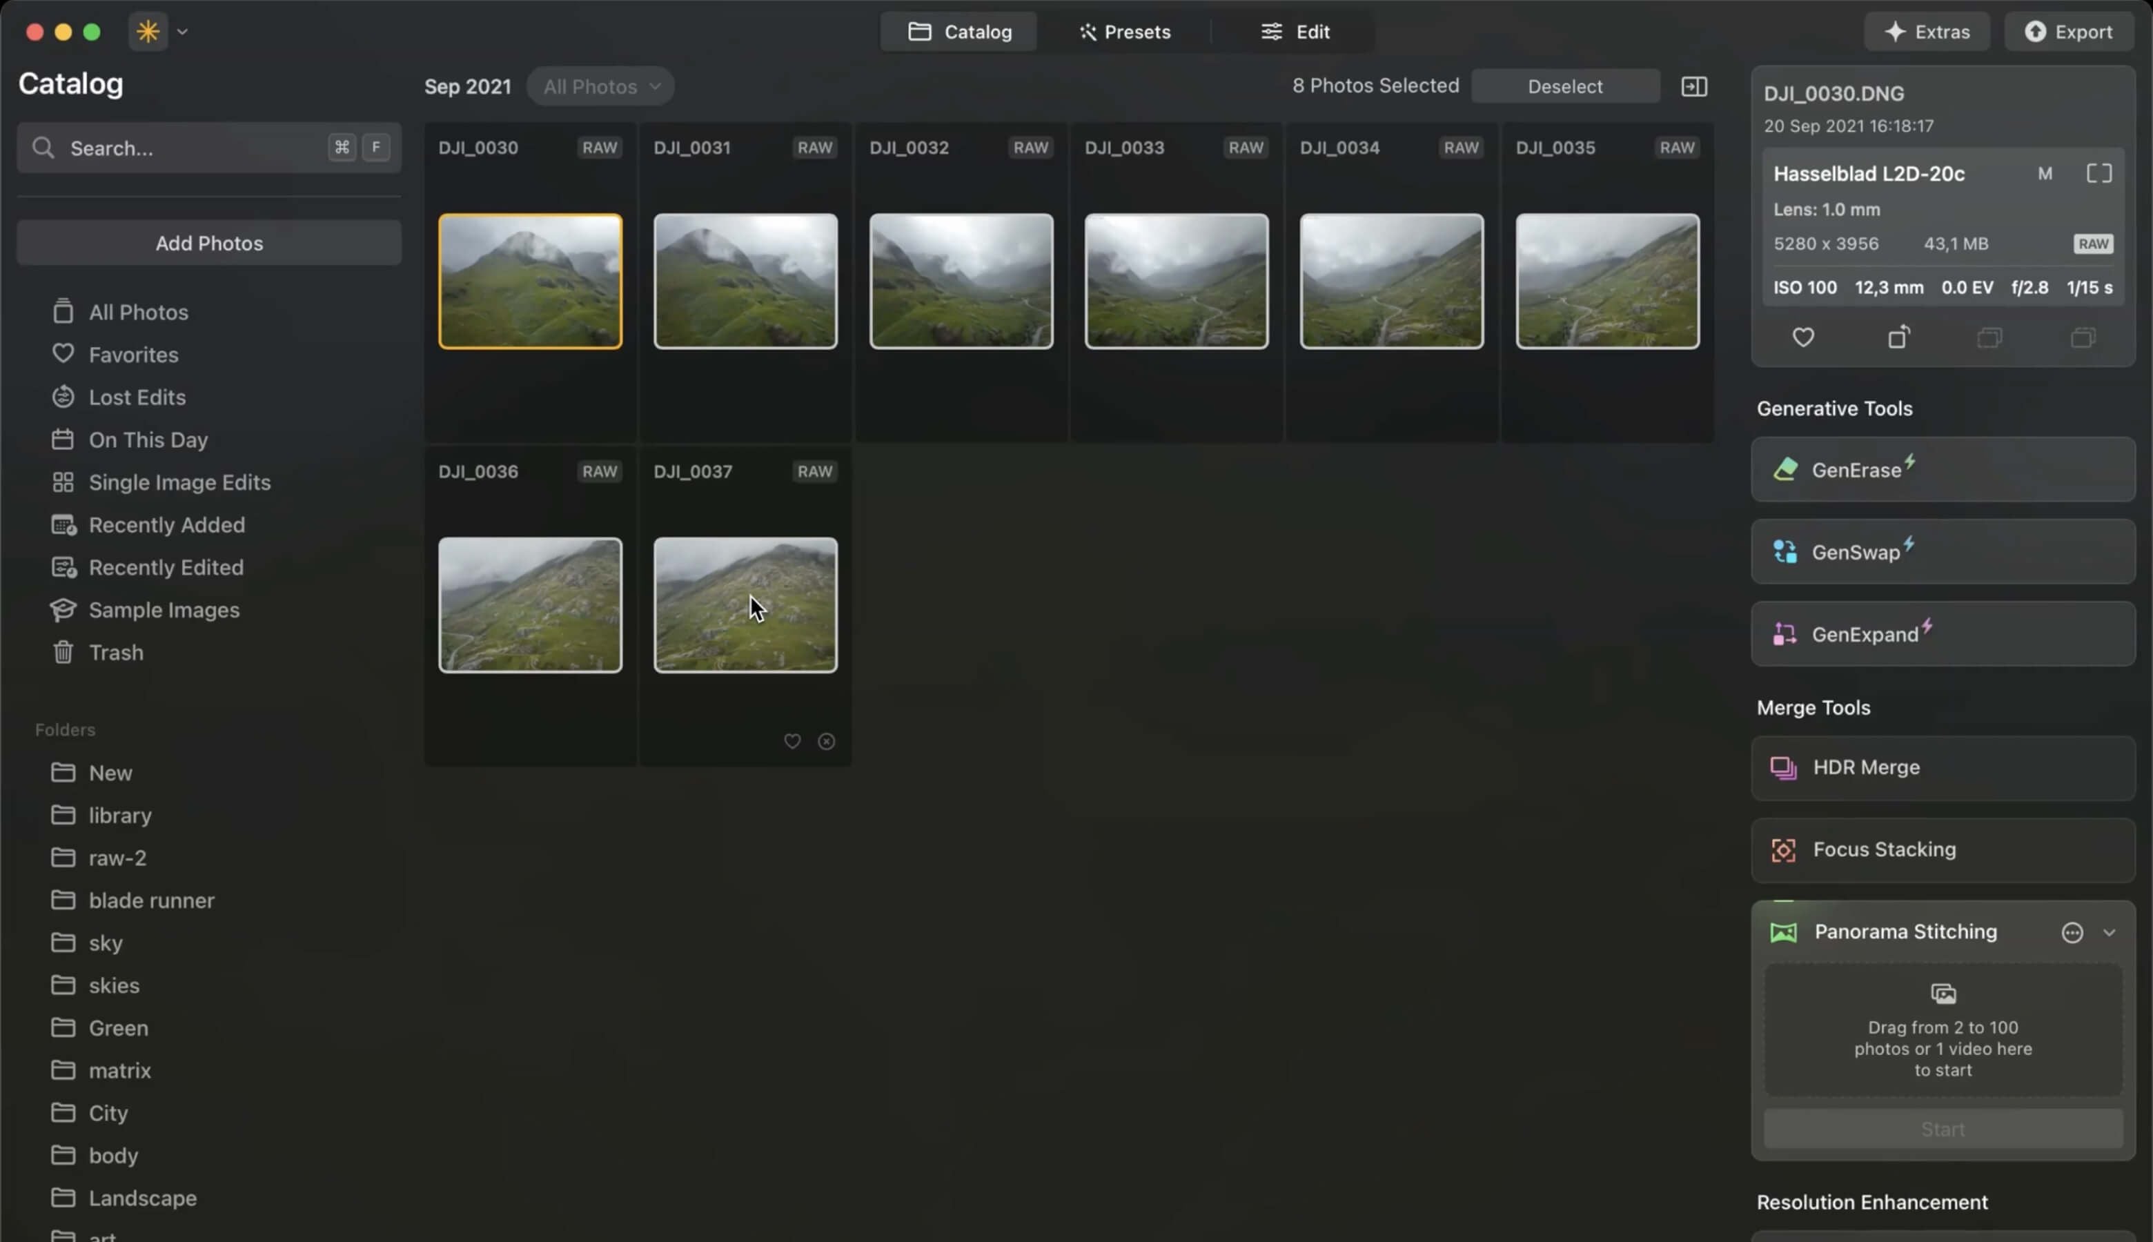
Task: Open the skies folder
Action: (113, 986)
